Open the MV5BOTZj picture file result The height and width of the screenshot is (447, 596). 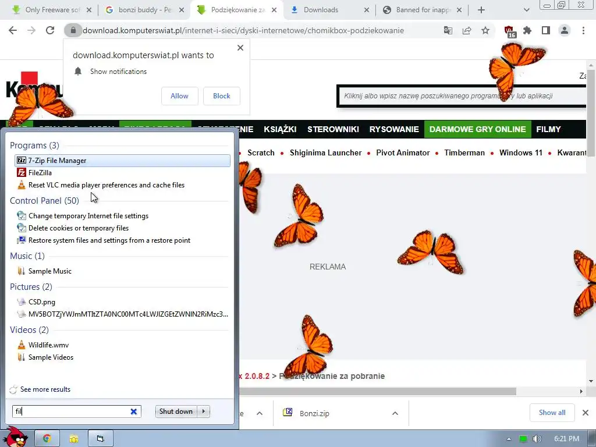coord(122,314)
